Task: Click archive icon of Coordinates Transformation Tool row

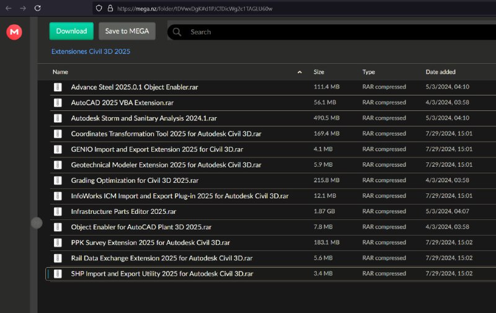Action: pos(58,134)
